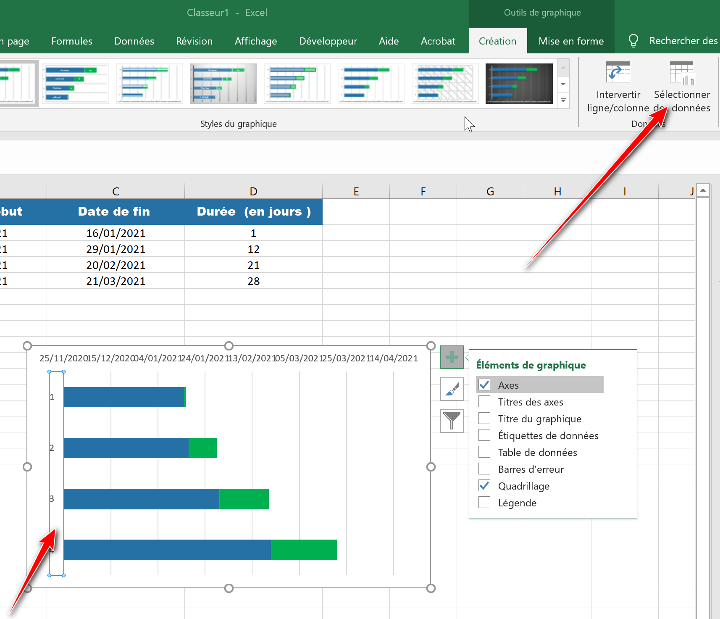Viewport: 720px width, 619px height.
Task: Click the chart's top date axis
Action: point(229,358)
